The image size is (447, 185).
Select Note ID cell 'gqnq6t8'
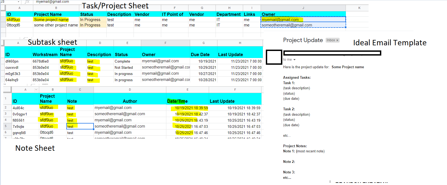point(25,133)
